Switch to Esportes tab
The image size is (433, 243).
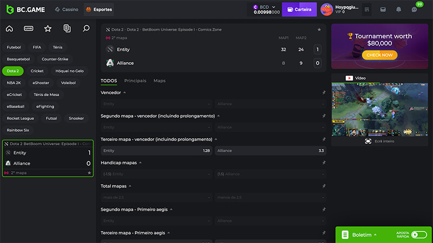(99, 9)
